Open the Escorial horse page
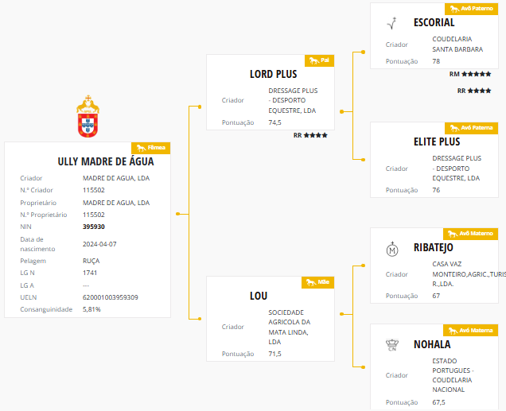 coord(434,22)
